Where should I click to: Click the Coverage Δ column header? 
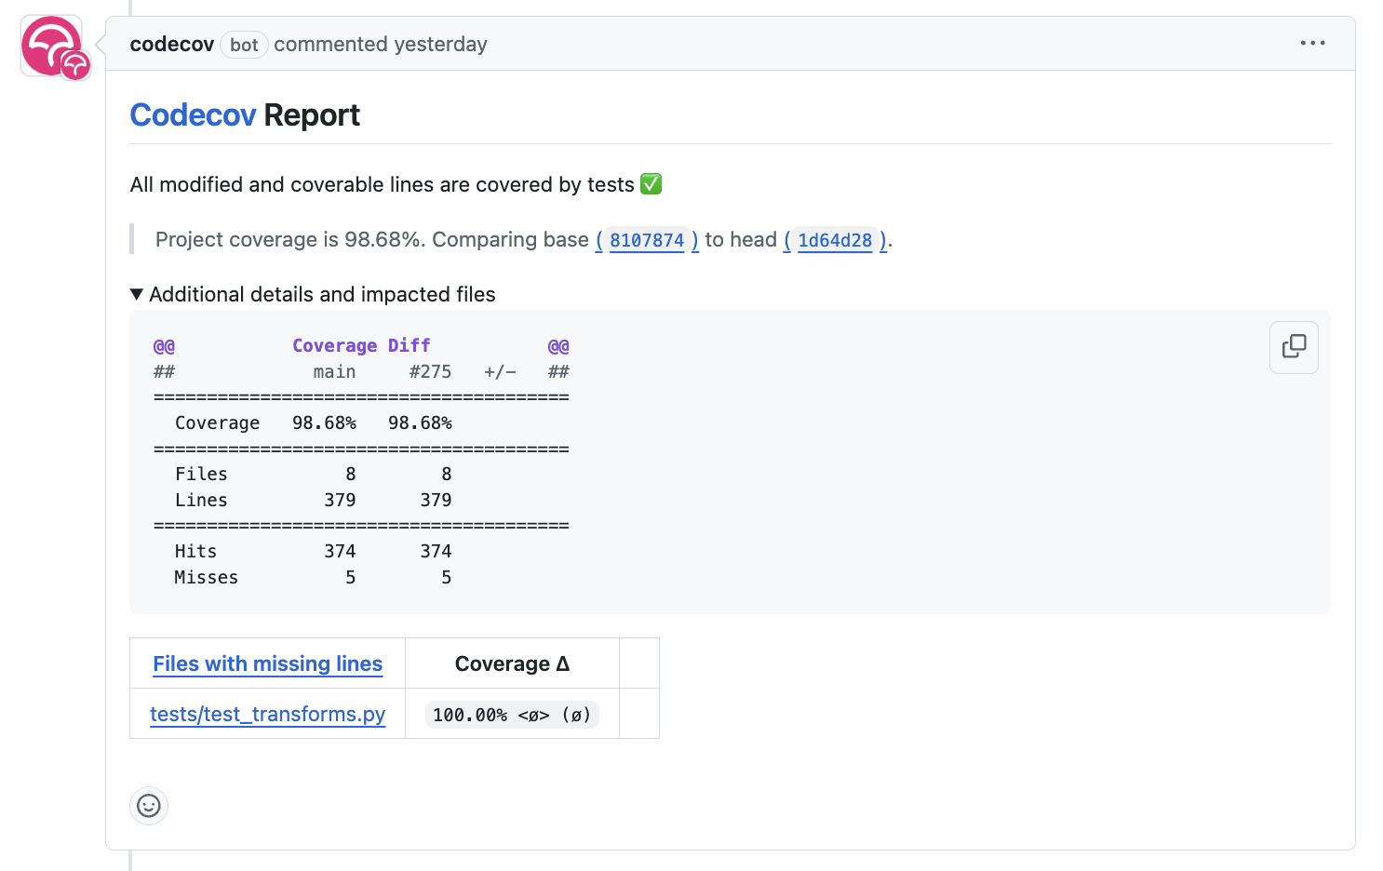click(x=512, y=663)
